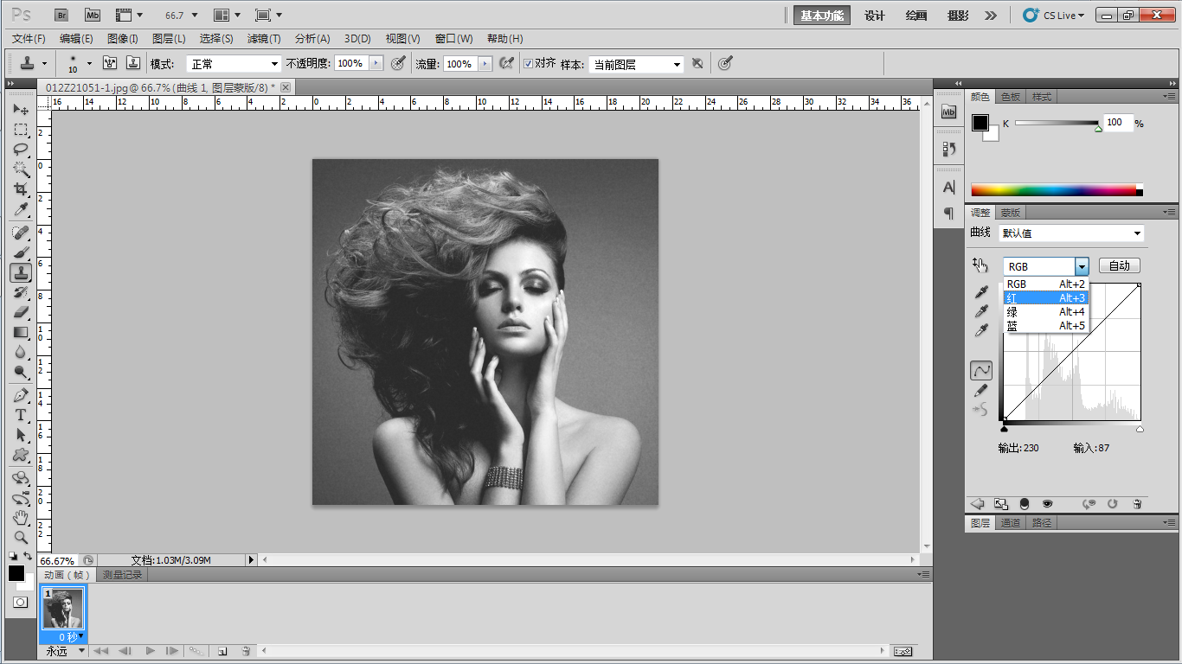The image size is (1182, 664).
Task: Pick the Horizontal Type tool
Action: click(x=21, y=415)
